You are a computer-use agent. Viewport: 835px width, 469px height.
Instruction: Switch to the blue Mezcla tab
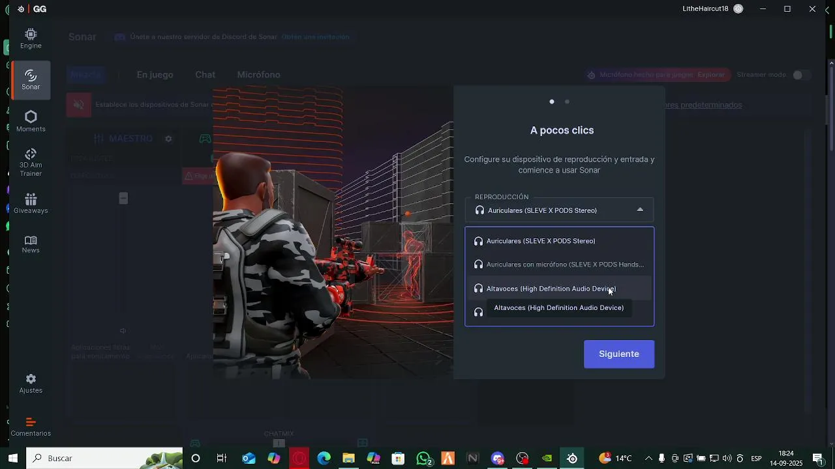(x=85, y=75)
